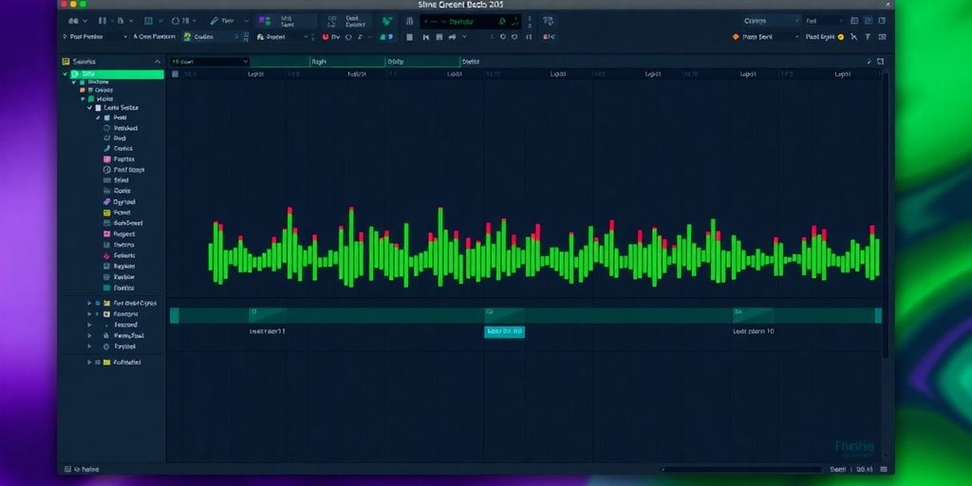This screenshot has width=972, height=486.
Task: Click the pink icon item in the sidebar tree
Action: point(105,159)
